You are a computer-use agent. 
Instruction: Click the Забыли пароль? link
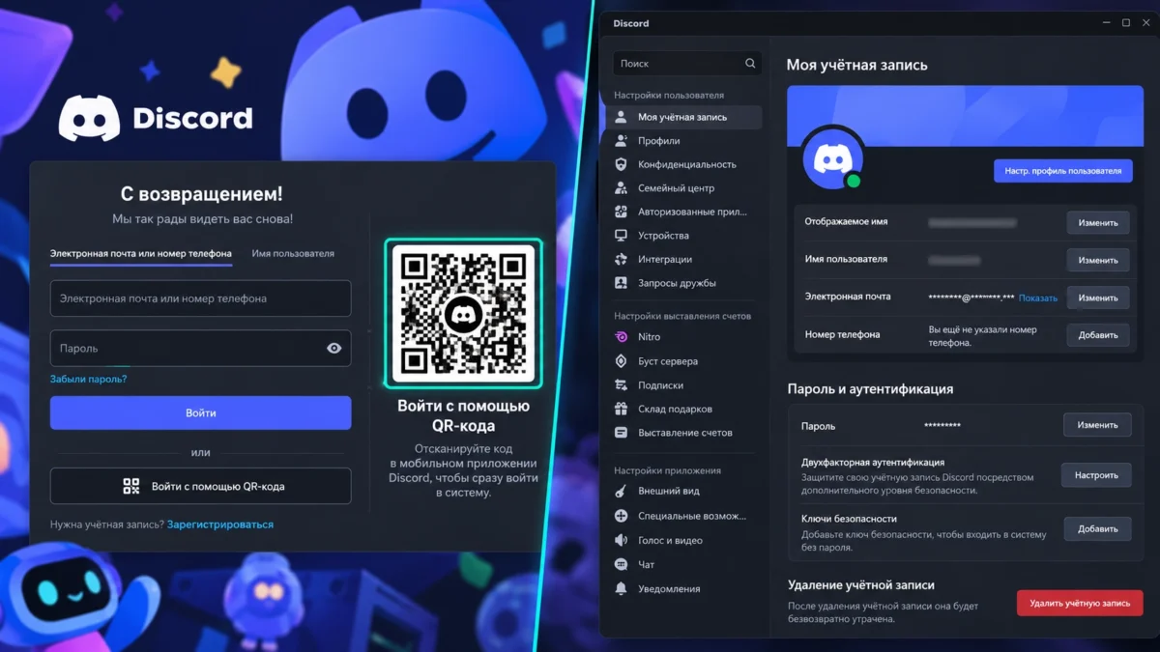click(89, 379)
